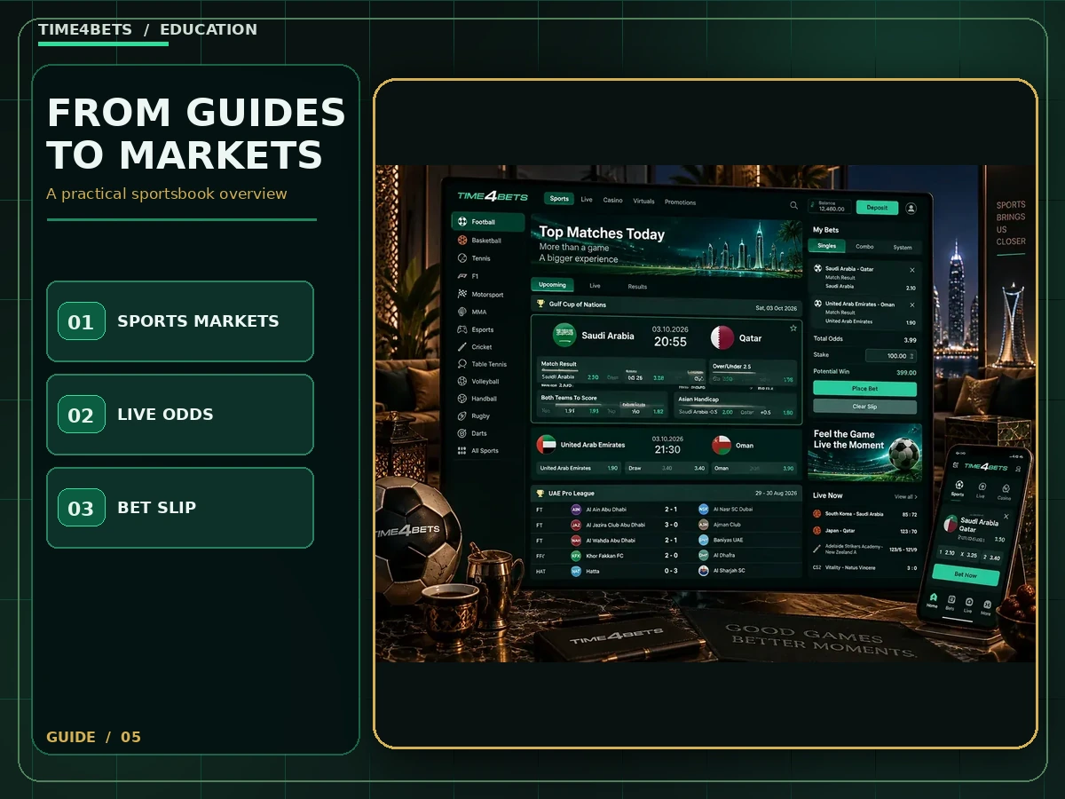Open the Feel the Game promo banner
1065x799 pixels.
click(x=864, y=452)
